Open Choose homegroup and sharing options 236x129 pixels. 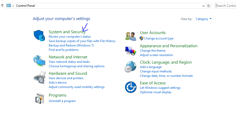(x=77, y=66)
